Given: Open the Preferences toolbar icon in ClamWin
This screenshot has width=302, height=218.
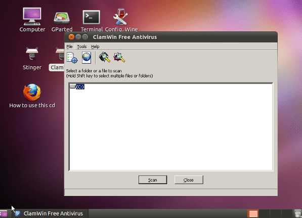Looking at the screenshot, I should 72,58.
